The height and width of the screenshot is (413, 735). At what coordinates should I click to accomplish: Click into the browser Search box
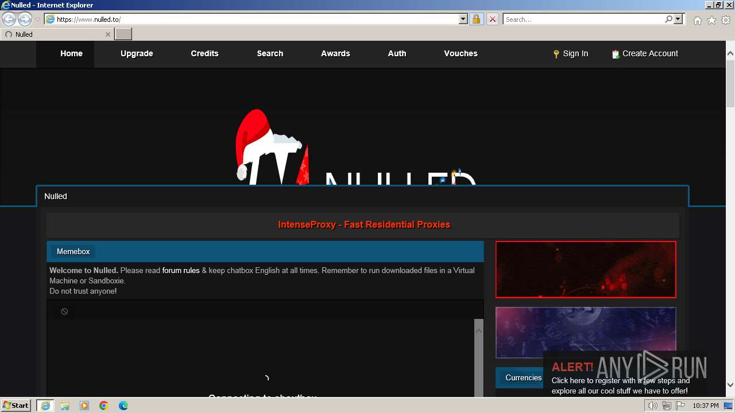point(583,20)
